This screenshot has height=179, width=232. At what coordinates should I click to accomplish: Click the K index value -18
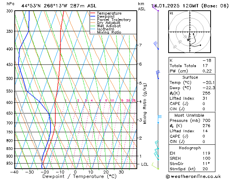(x=207, y=60)
